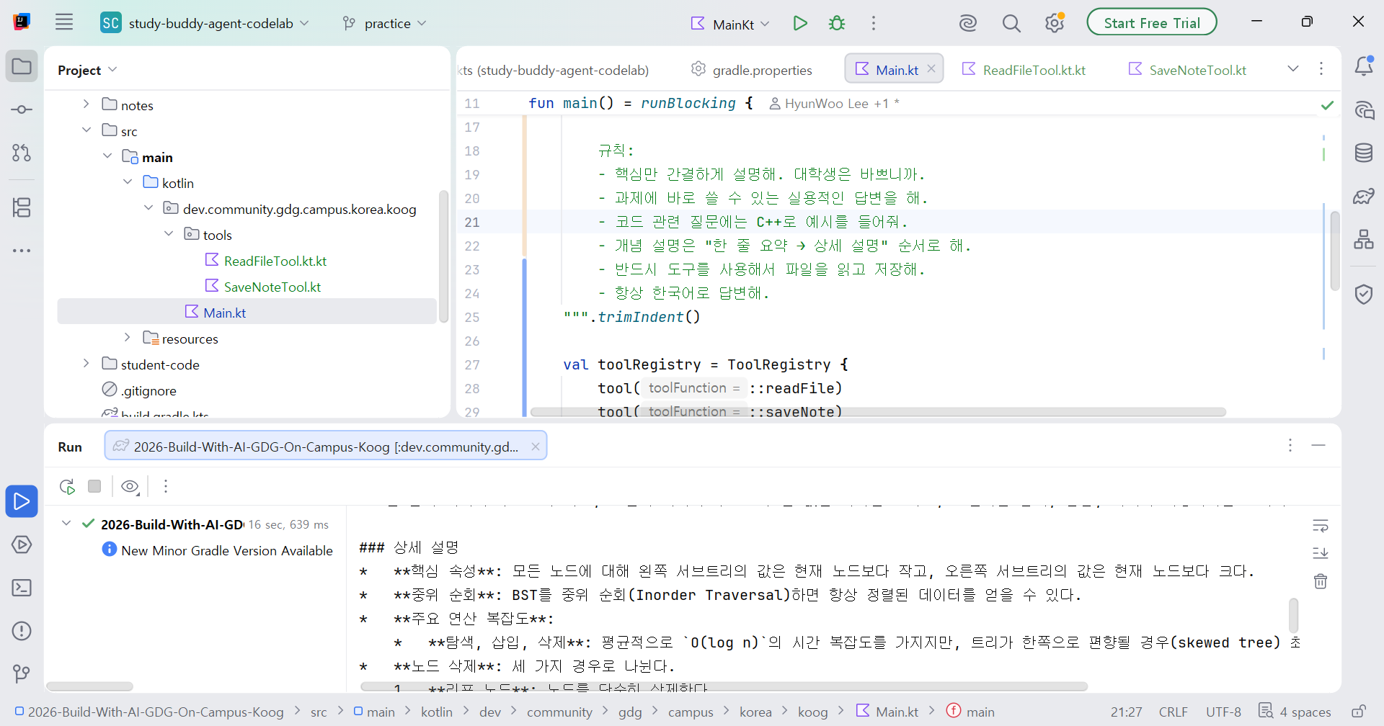Select the build script kts editor tab

click(553, 70)
